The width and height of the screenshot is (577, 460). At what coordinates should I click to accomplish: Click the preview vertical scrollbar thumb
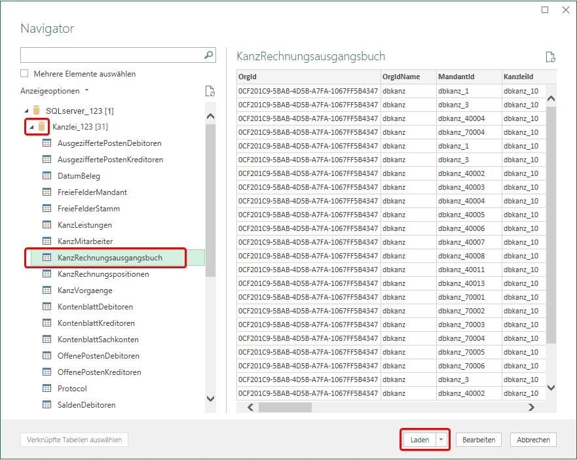(551, 224)
